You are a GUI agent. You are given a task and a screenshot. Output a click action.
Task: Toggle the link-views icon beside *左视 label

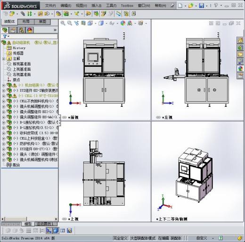[x=158, y=117]
